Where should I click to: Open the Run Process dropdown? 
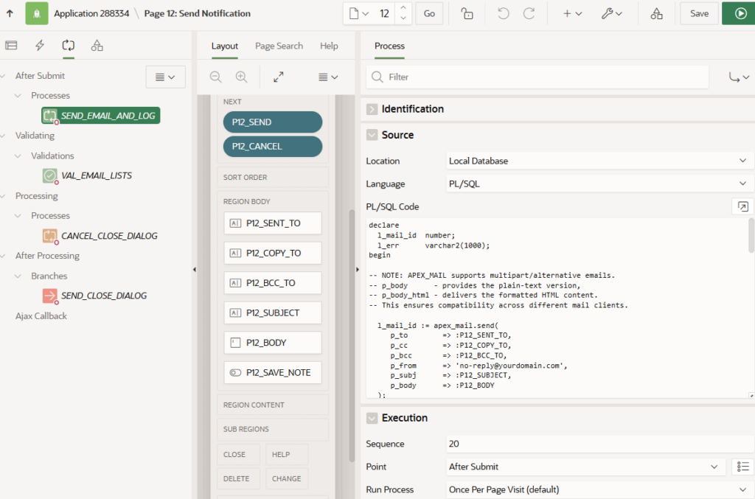pyautogui.click(x=597, y=489)
